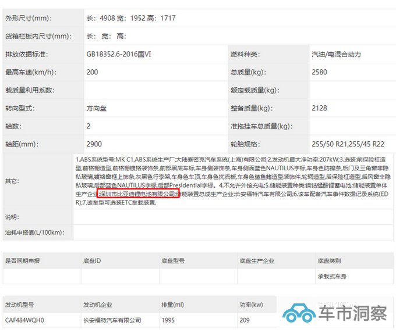Click the 准拖挂车总质量(kg) label
This screenshot has height=333, width=396.
tap(261, 126)
